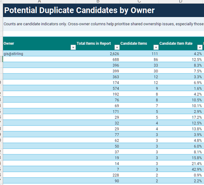Click the Candidate Items header cell

click(134, 43)
